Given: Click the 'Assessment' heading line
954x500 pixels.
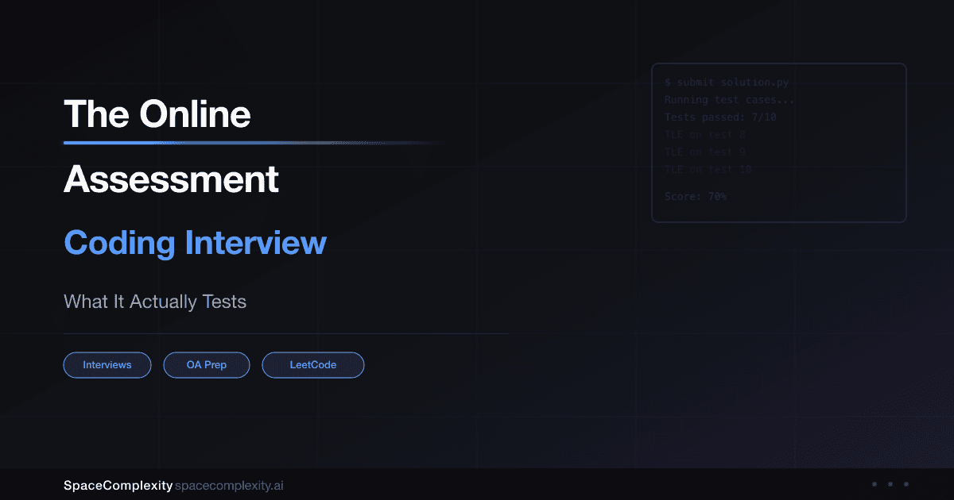Looking at the screenshot, I should pyautogui.click(x=171, y=179).
